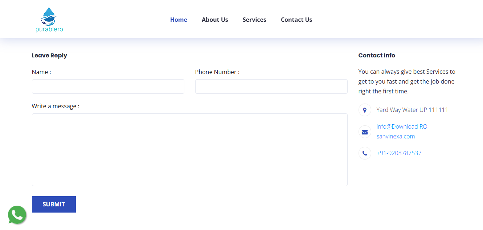Click the +91-9208787537 phone link
Screen dimensions: 483x230
(x=399, y=153)
